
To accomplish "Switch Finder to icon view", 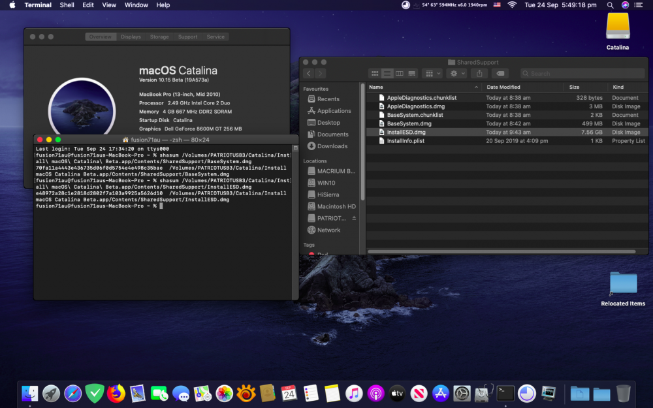I will coord(375,74).
